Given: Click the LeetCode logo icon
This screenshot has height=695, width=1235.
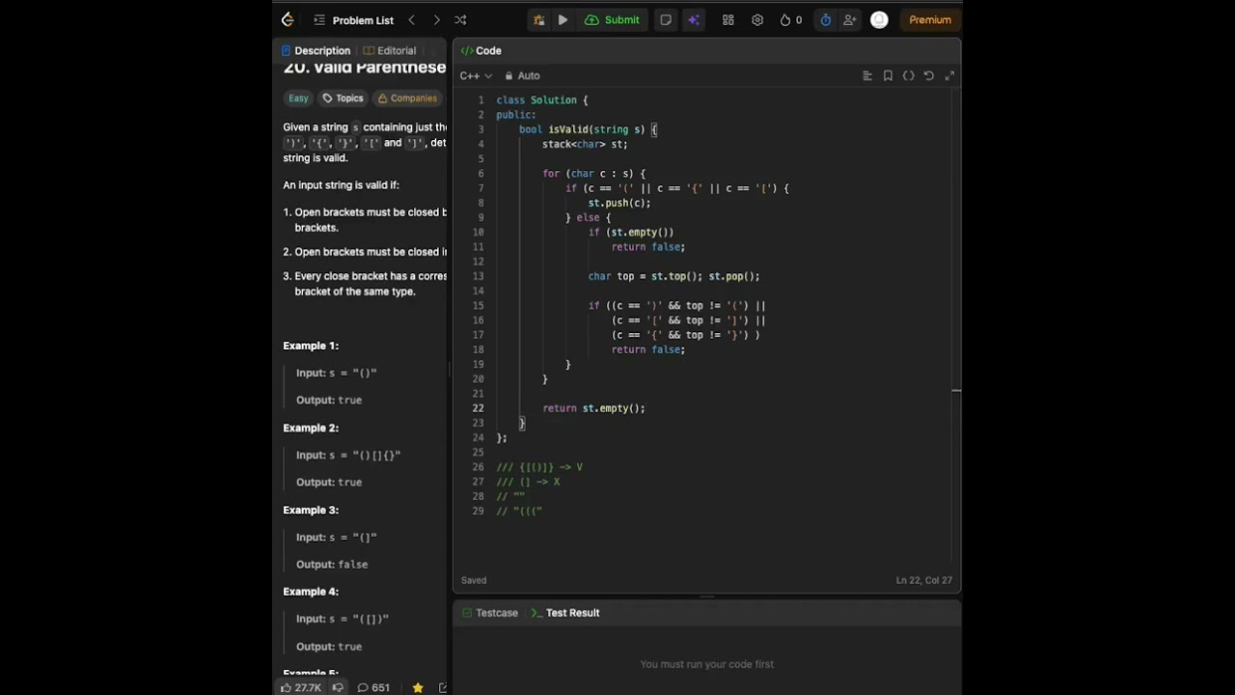Looking at the screenshot, I should click(288, 19).
